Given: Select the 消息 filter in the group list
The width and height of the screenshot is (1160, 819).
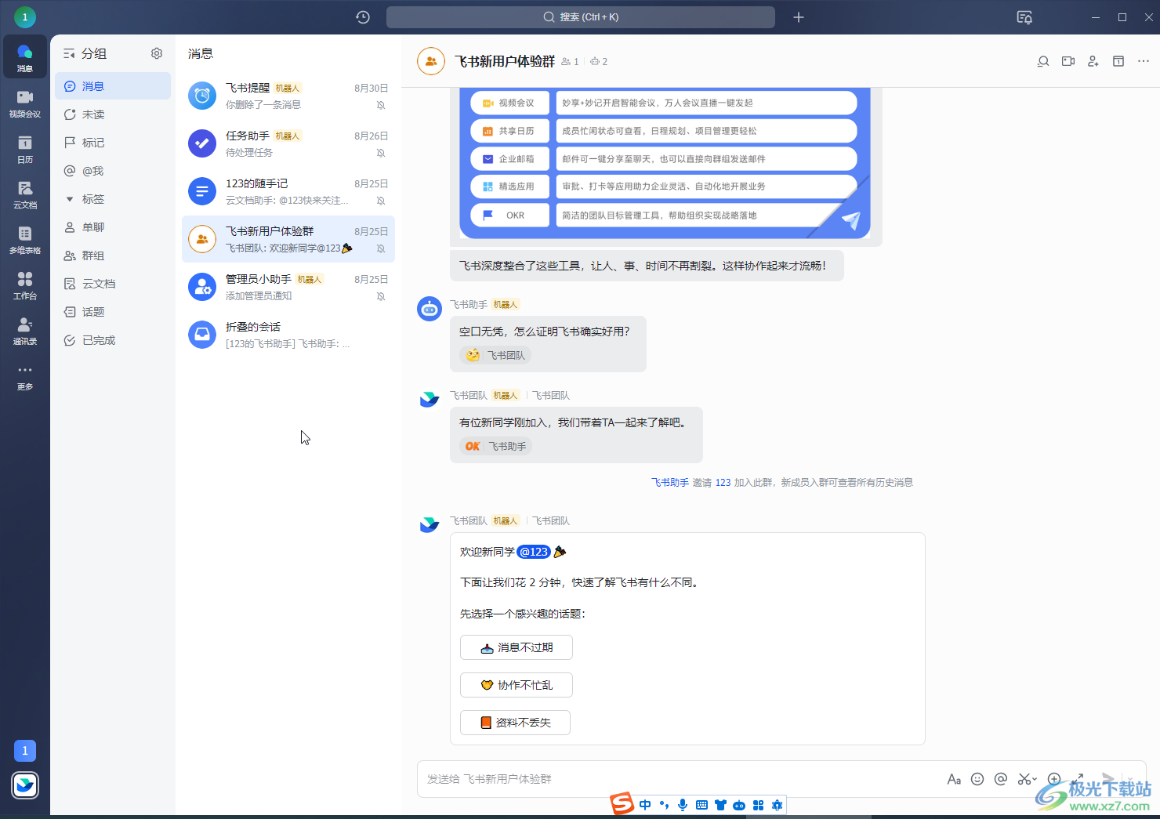Looking at the screenshot, I should [x=113, y=86].
